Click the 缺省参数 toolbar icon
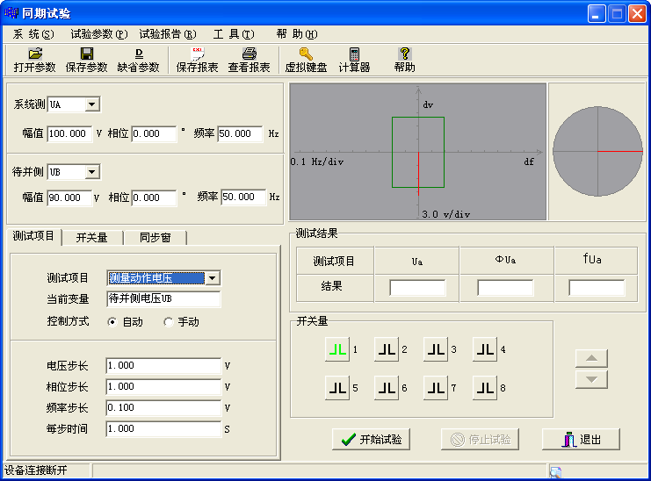Image resolution: width=651 pixels, height=481 pixels. click(x=138, y=54)
